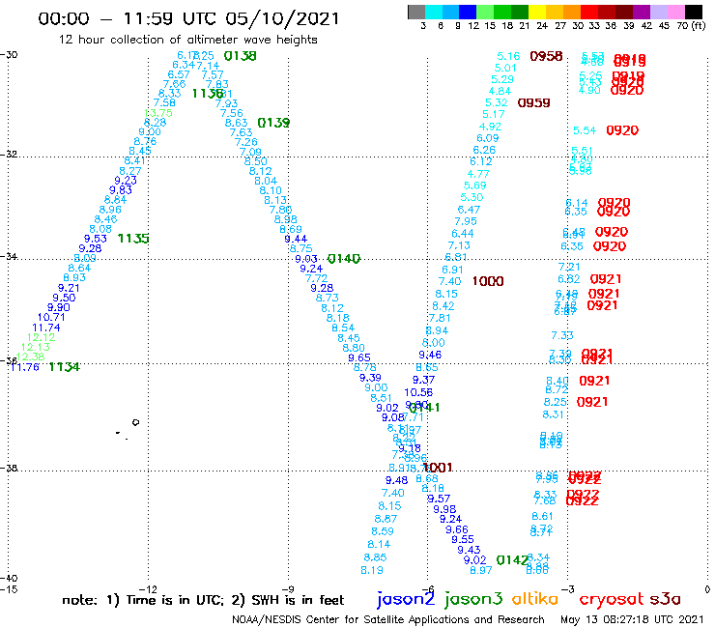Select the pink swatch in the legend bar

pyautogui.click(x=675, y=12)
